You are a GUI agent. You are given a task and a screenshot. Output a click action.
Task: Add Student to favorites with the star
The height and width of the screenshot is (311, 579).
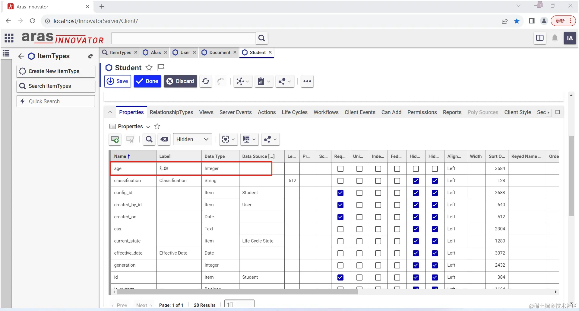pos(149,67)
